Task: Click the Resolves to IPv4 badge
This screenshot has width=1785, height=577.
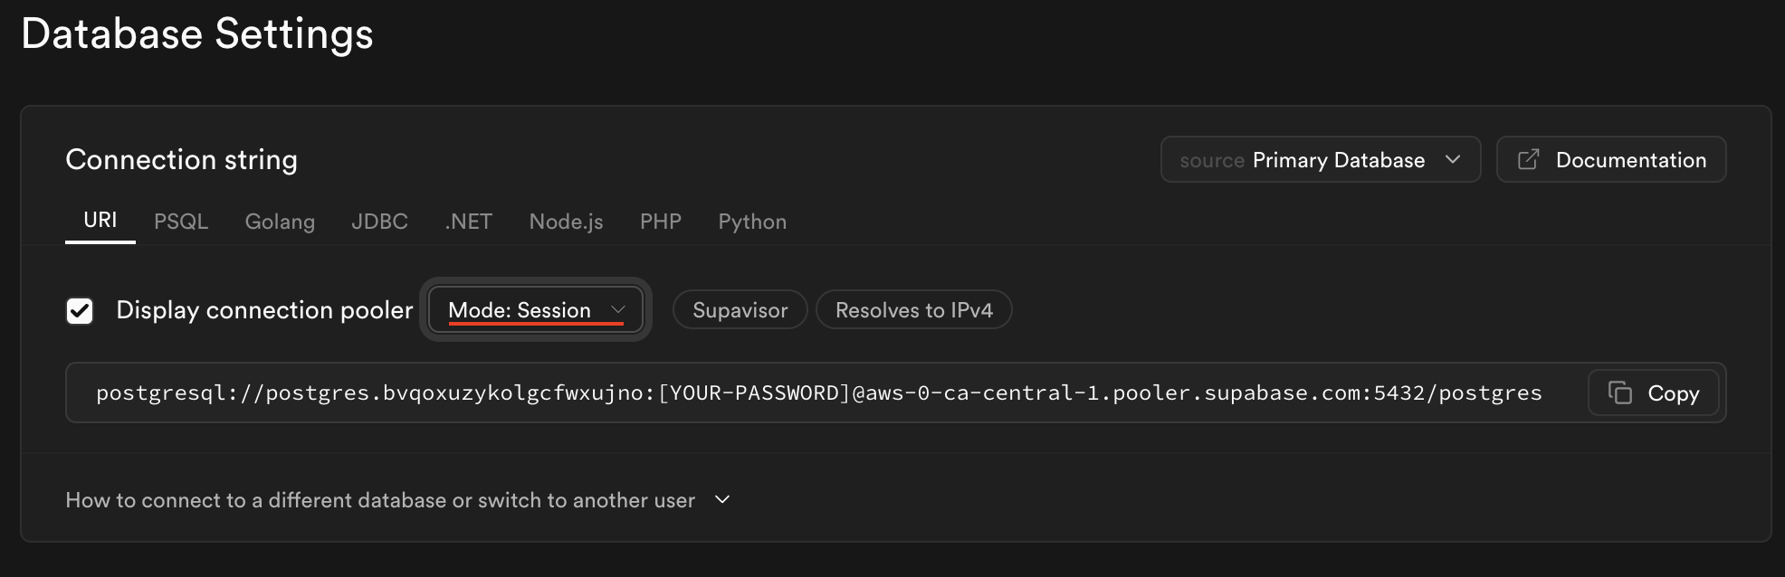Action: click(913, 310)
